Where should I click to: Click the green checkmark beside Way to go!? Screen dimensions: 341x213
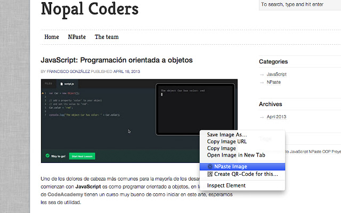pos(47,155)
